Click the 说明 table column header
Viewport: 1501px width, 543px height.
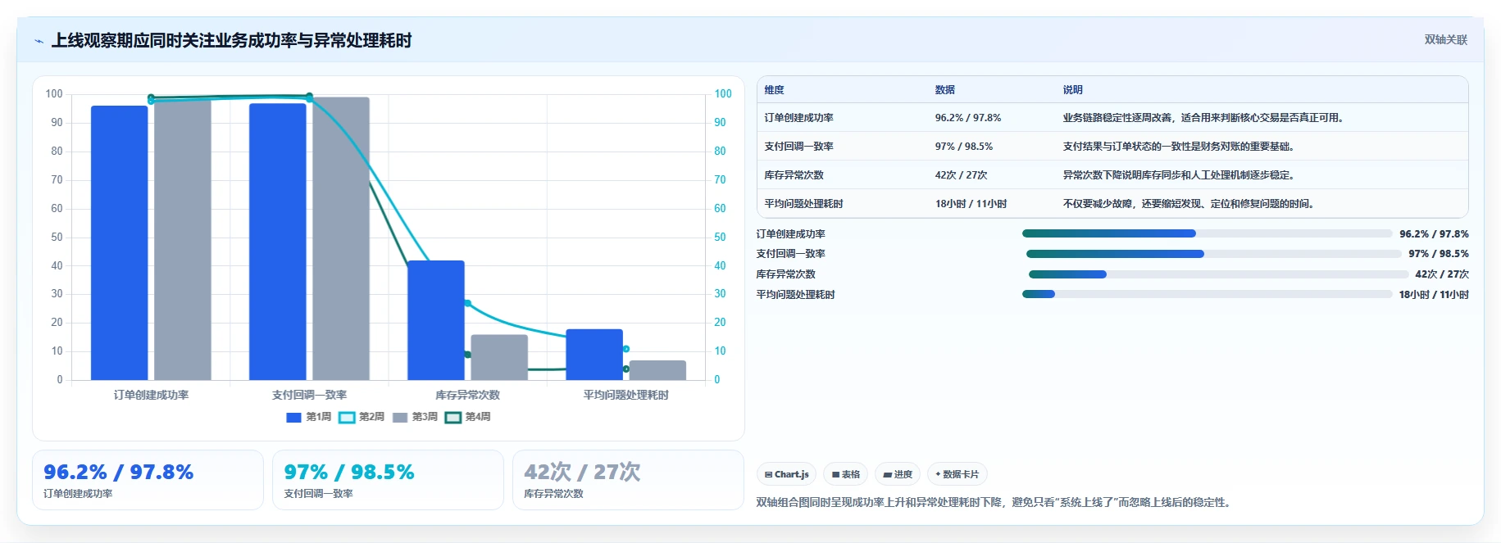click(1072, 90)
